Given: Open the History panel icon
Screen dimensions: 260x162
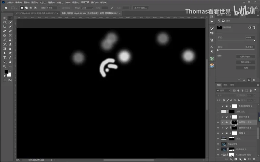Looking at the screenshot, I should [212, 17].
